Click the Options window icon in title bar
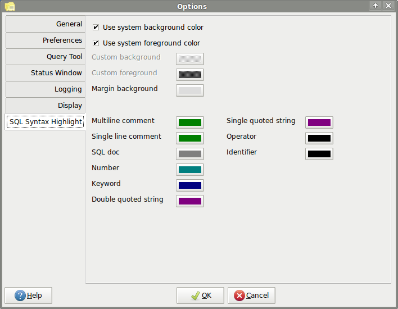Viewport: 398px width, 309px height. click(x=10, y=6)
